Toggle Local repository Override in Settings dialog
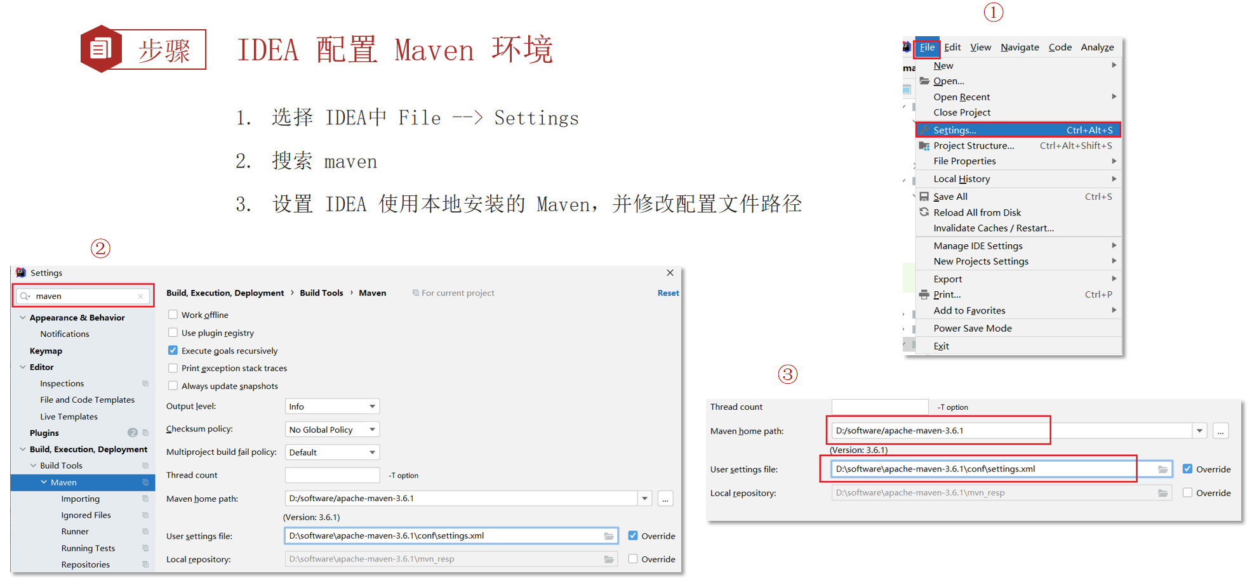 633,559
